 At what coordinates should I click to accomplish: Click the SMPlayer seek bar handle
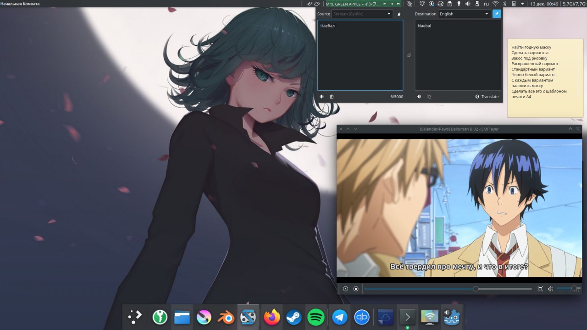tap(476, 289)
